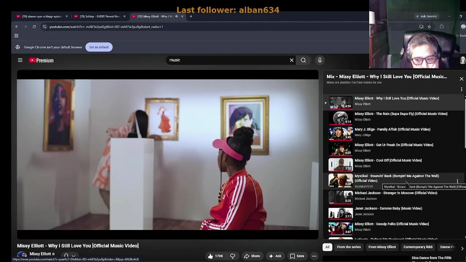Screen dimensions: 466x262
Task: Play Mary J. Blige Family Affair thumbnail
Action: click(x=341, y=134)
